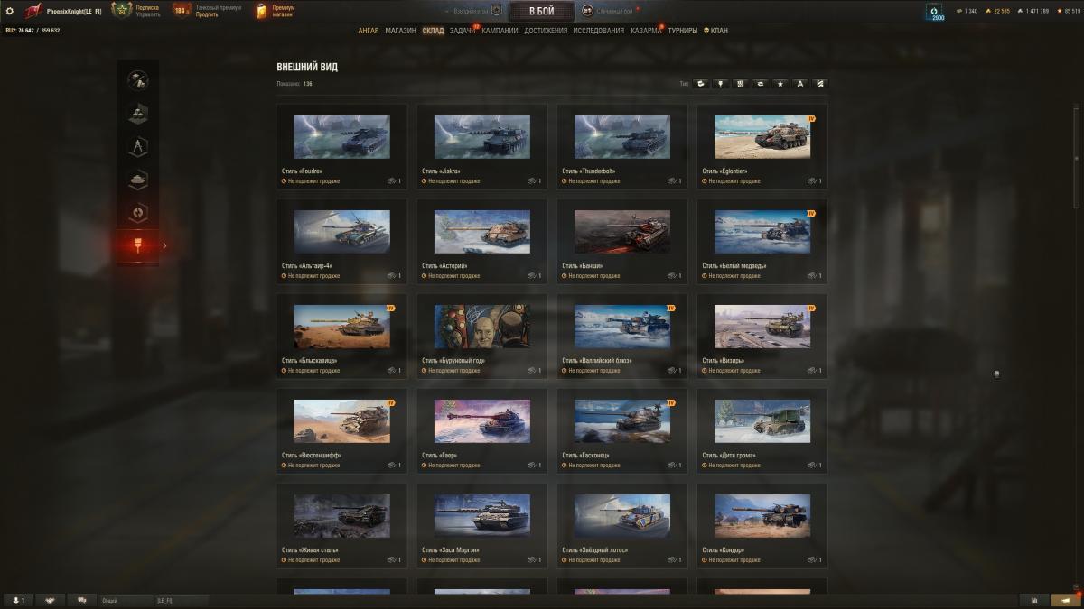Open the [LE_FI] clan chat tab
Viewport: 1084px width, 609px height.
181,600
